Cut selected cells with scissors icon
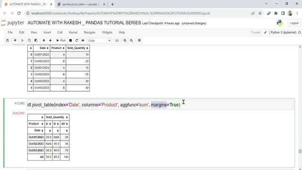This screenshot has width=302, height=170. click(x=23, y=41)
